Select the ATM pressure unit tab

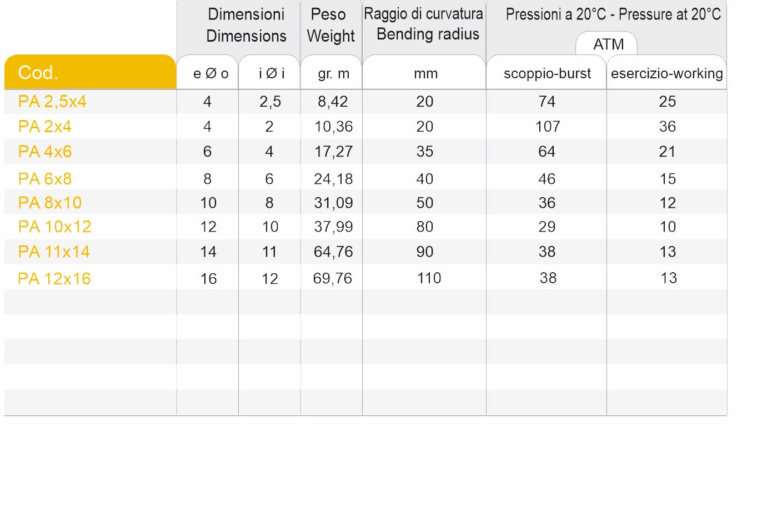tap(608, 44)
